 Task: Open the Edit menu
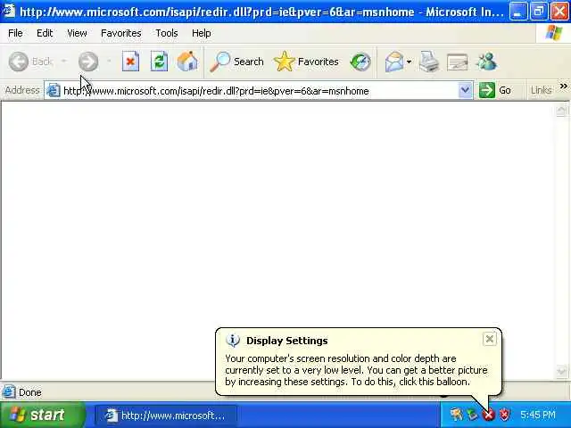45,33
